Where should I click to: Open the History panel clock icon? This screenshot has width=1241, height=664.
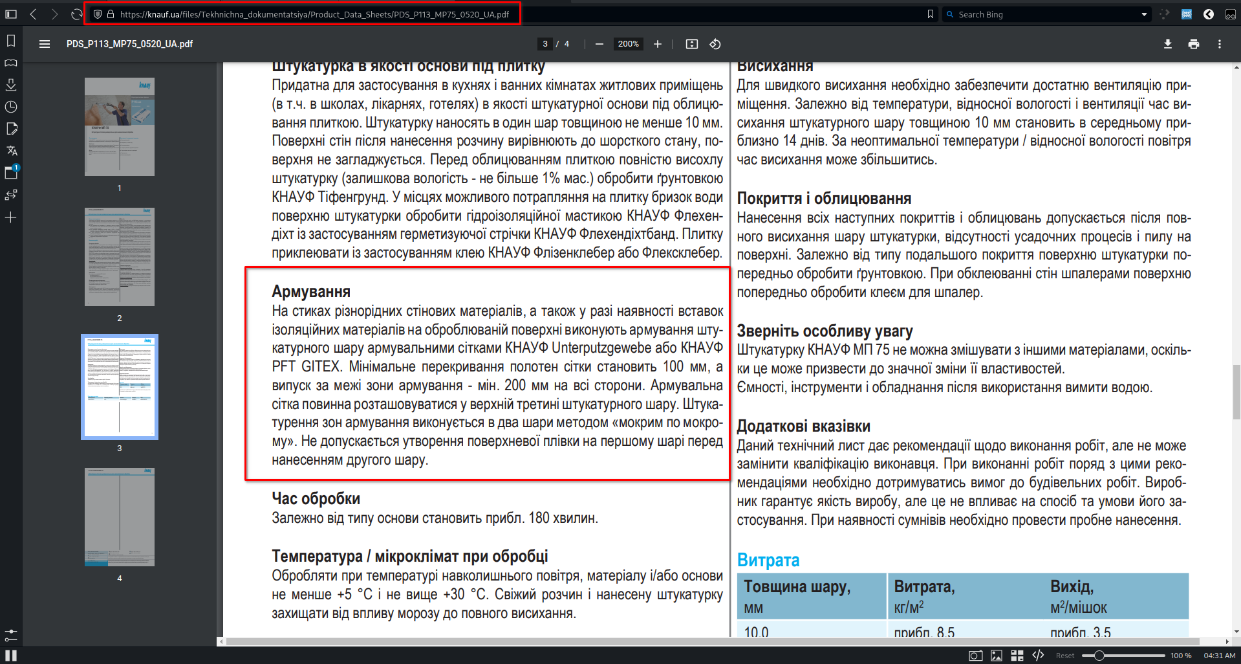(11, 107)
